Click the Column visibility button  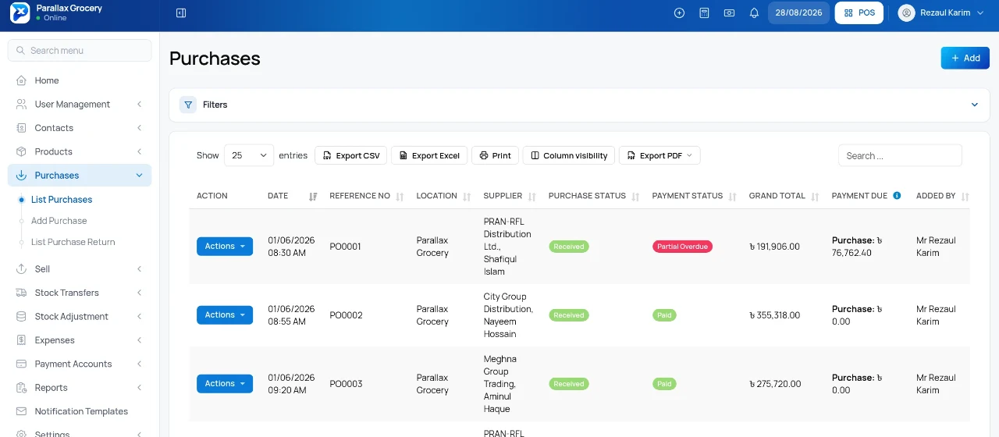click(x=569, y=155)
